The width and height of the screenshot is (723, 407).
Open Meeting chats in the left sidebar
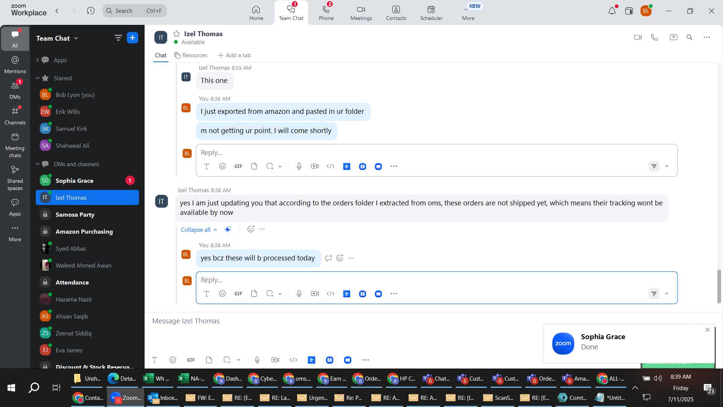pos(15,145)
